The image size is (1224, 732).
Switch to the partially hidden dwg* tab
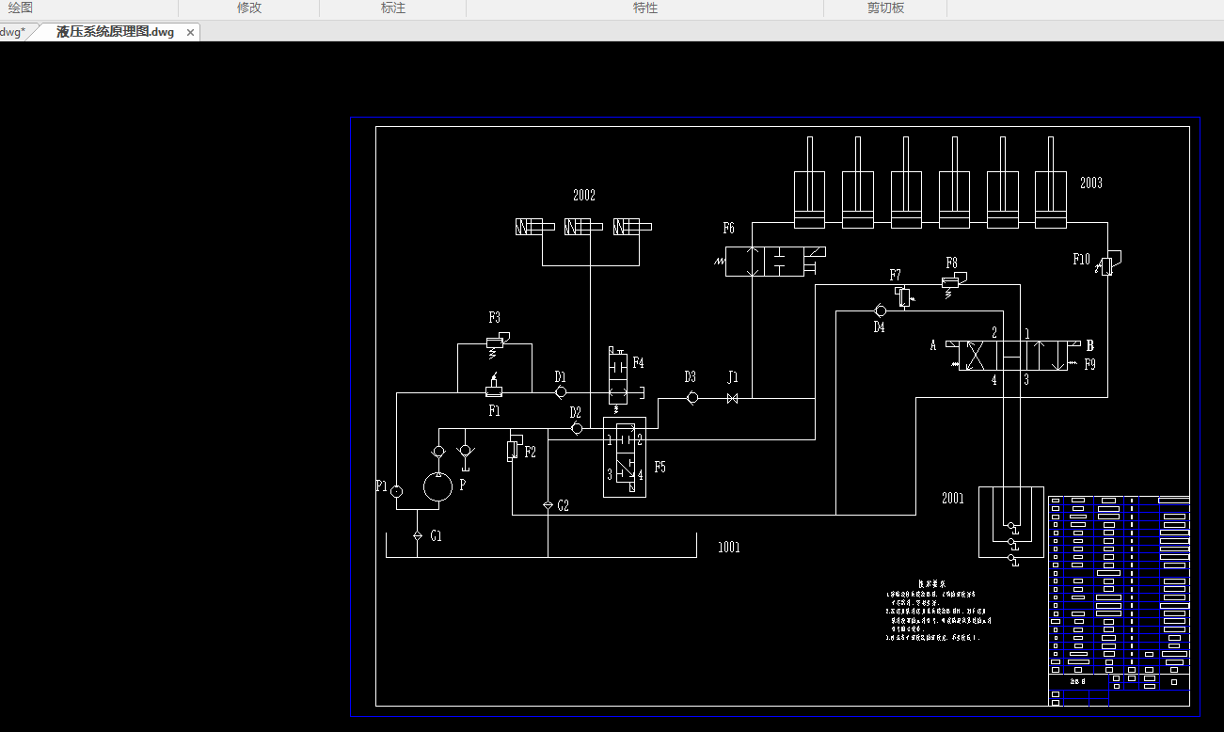click(x=12, y=32)
